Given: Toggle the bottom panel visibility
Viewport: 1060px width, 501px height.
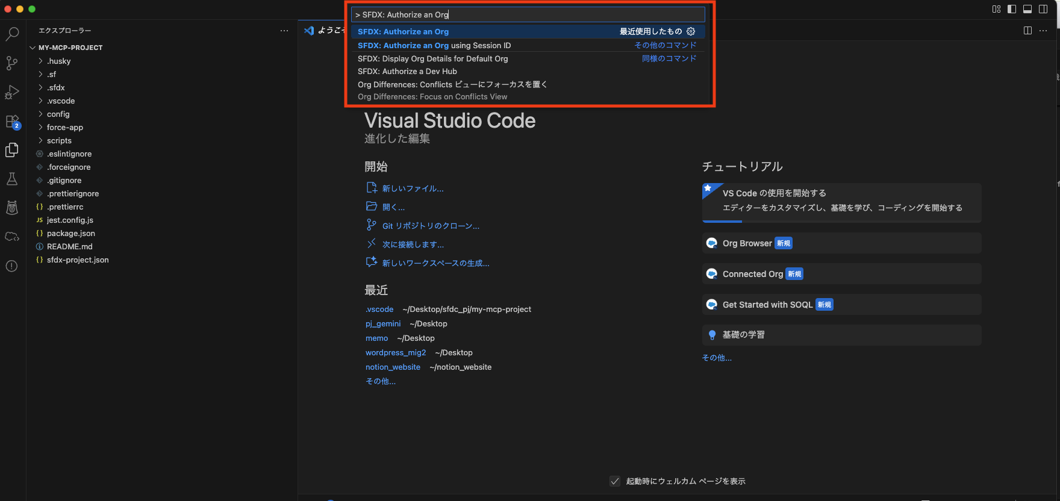Looking at the screenshot, I should (x=1027, y=9).
